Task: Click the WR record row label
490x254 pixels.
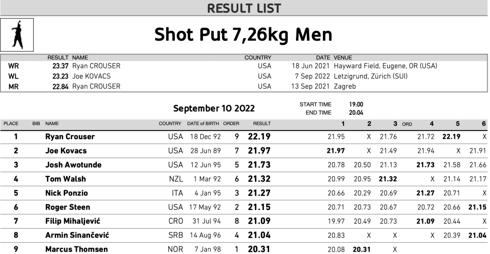Action: 14,66
